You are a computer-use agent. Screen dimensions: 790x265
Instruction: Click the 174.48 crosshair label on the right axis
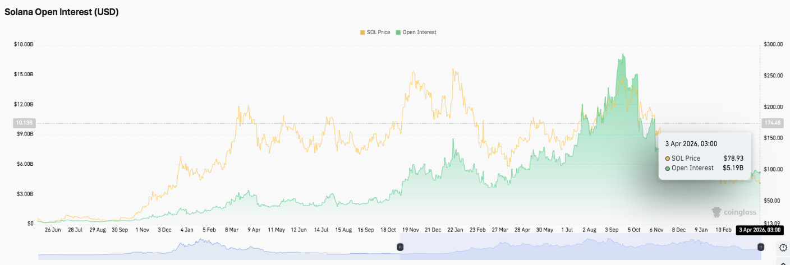tap(771, 123)
